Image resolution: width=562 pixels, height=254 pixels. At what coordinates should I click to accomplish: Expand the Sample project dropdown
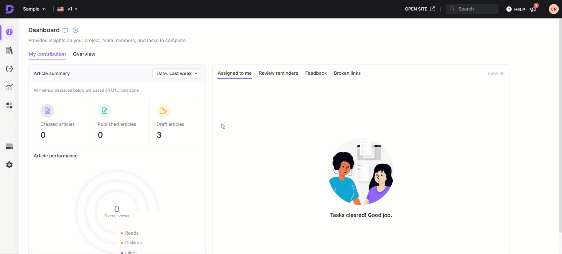[34, 9]
